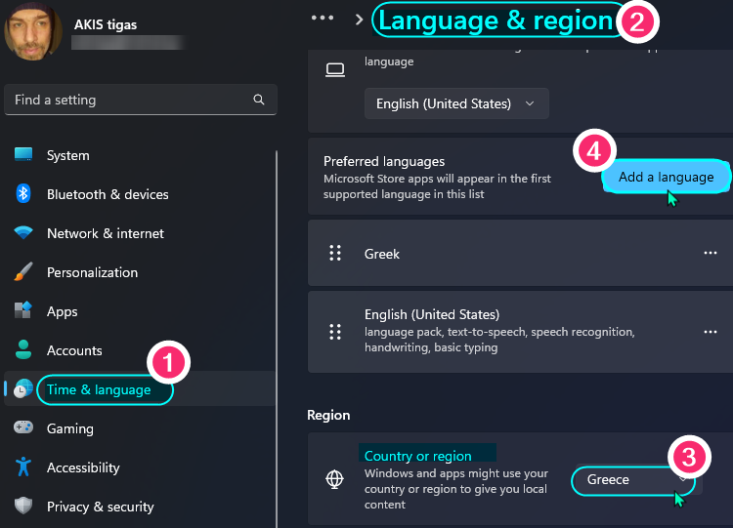This screenshot has height=528, width=733.
Task: Click the Gaming controller icon
Action: point(23,428)
